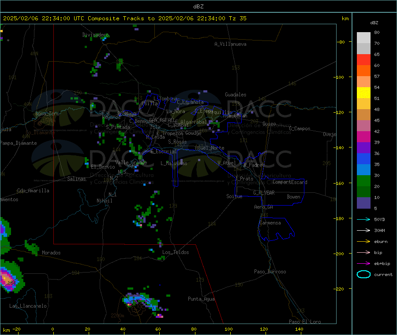The height and width of the screenshot is (335, 397).
Task: Click the yellow eburn arrow in legend
Action: [363, 242]
